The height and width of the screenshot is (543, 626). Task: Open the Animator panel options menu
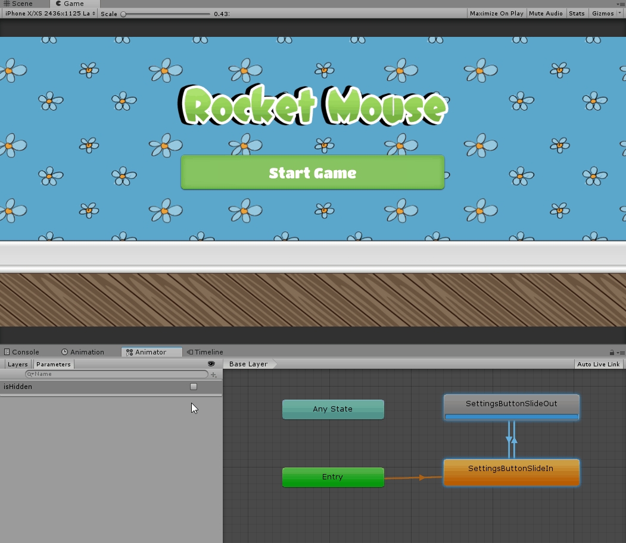(620, 353)
